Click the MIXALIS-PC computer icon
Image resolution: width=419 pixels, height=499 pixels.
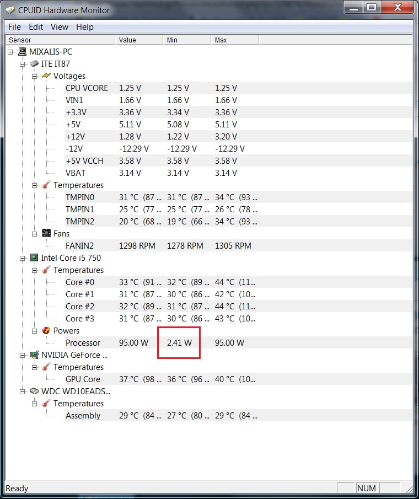(22, 52)
